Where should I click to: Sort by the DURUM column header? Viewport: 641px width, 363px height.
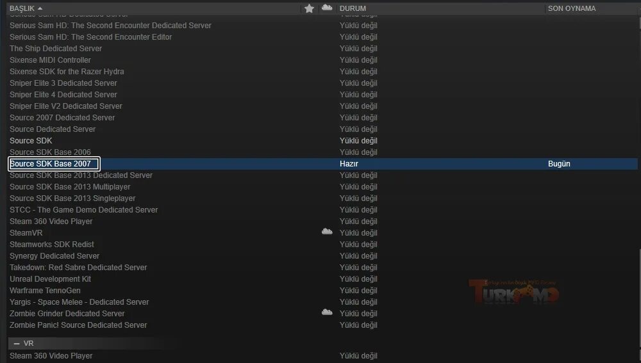(x=353, y=8)
